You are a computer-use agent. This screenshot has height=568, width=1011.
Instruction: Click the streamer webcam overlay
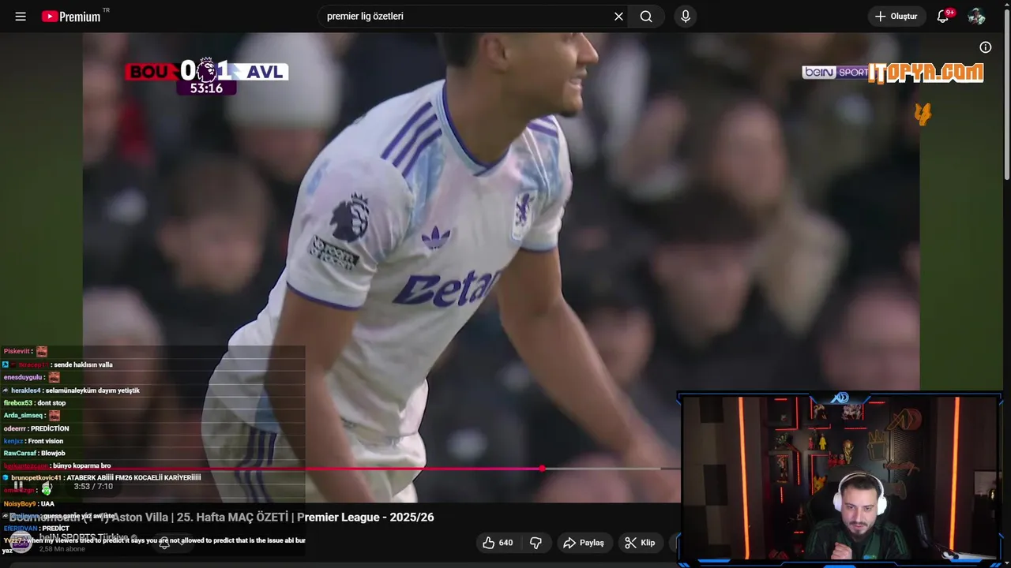point(840,478)
